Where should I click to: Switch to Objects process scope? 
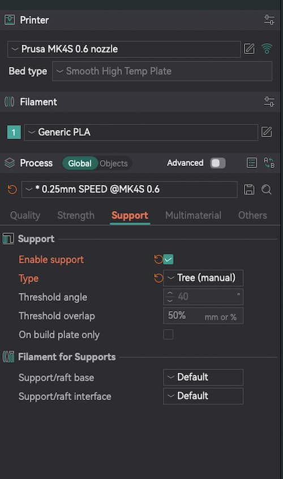(x=114, y=163)
